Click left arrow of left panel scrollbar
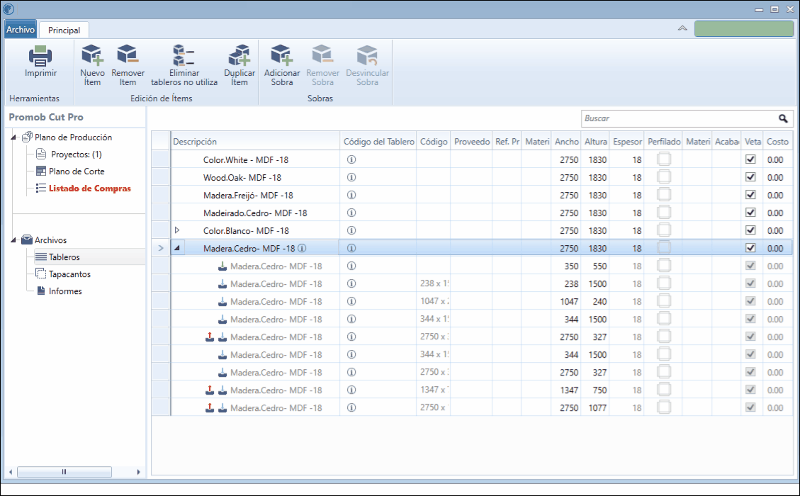This screenshot has width=800, height=496. tap(10, 472)
